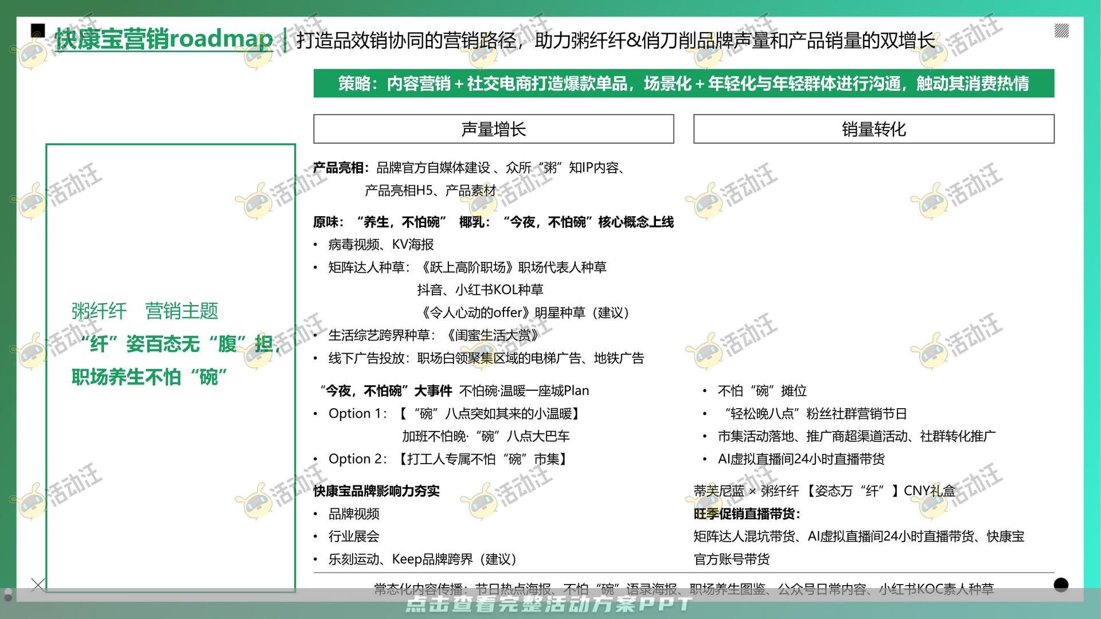Viewport: 1101px width, 619px height.
Task: Click the line starting 矩阵达人混坑带货
Action: click(x=859, y=536)
